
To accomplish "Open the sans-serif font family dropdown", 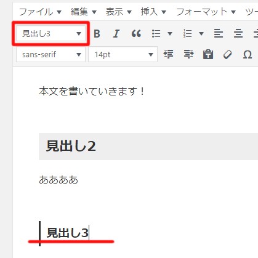I will point(50,54).
